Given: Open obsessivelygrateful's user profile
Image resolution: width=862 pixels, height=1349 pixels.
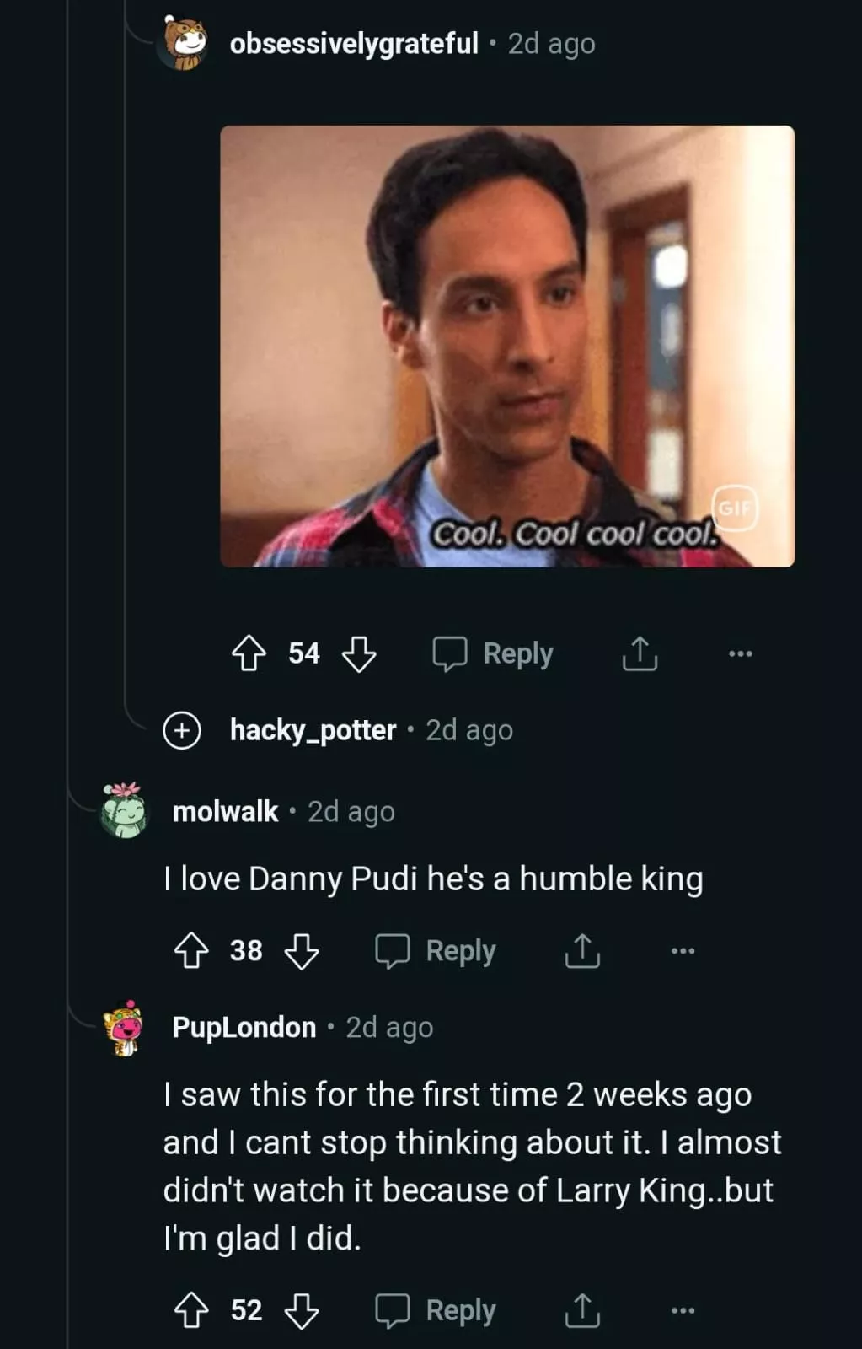Looking at the screenshot, I should (x=353, y=43).
